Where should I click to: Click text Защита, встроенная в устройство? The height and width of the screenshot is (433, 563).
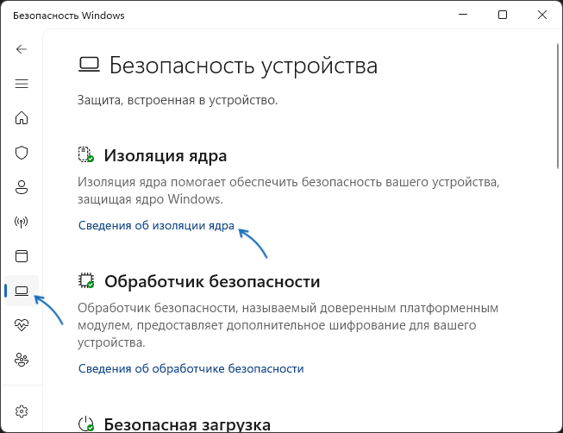(x=178, y=100)
